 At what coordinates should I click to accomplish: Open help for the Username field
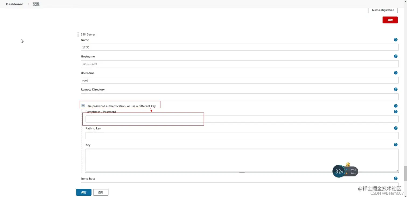coord(395,73)
